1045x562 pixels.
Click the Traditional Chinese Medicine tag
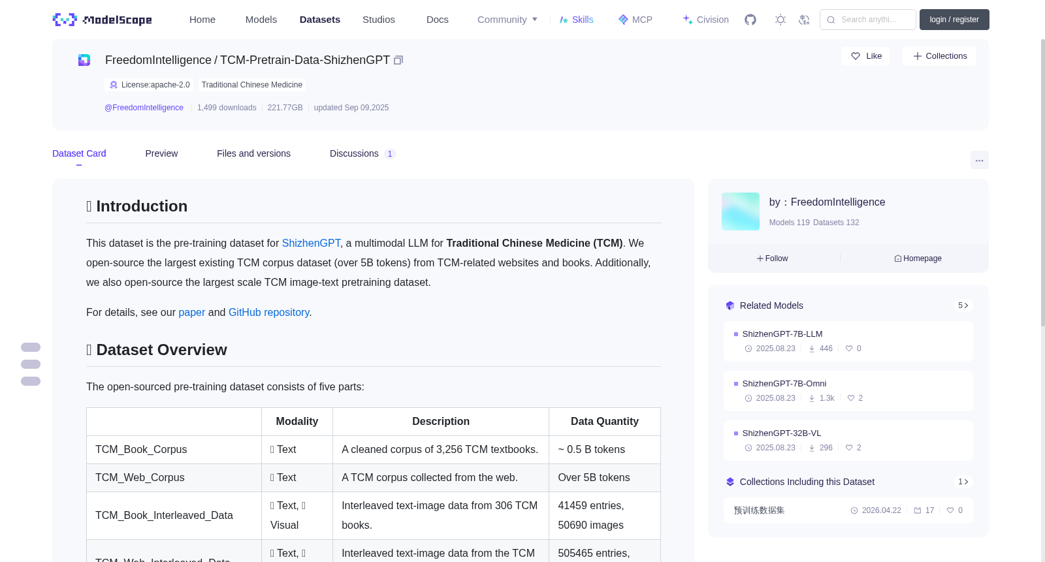252,85
